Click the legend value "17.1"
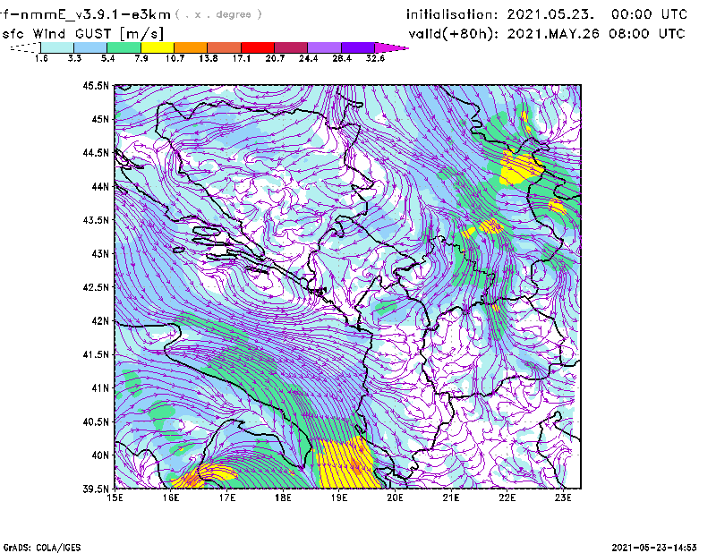The width and height of the screenshot is (716, 553). click(242, 58)
